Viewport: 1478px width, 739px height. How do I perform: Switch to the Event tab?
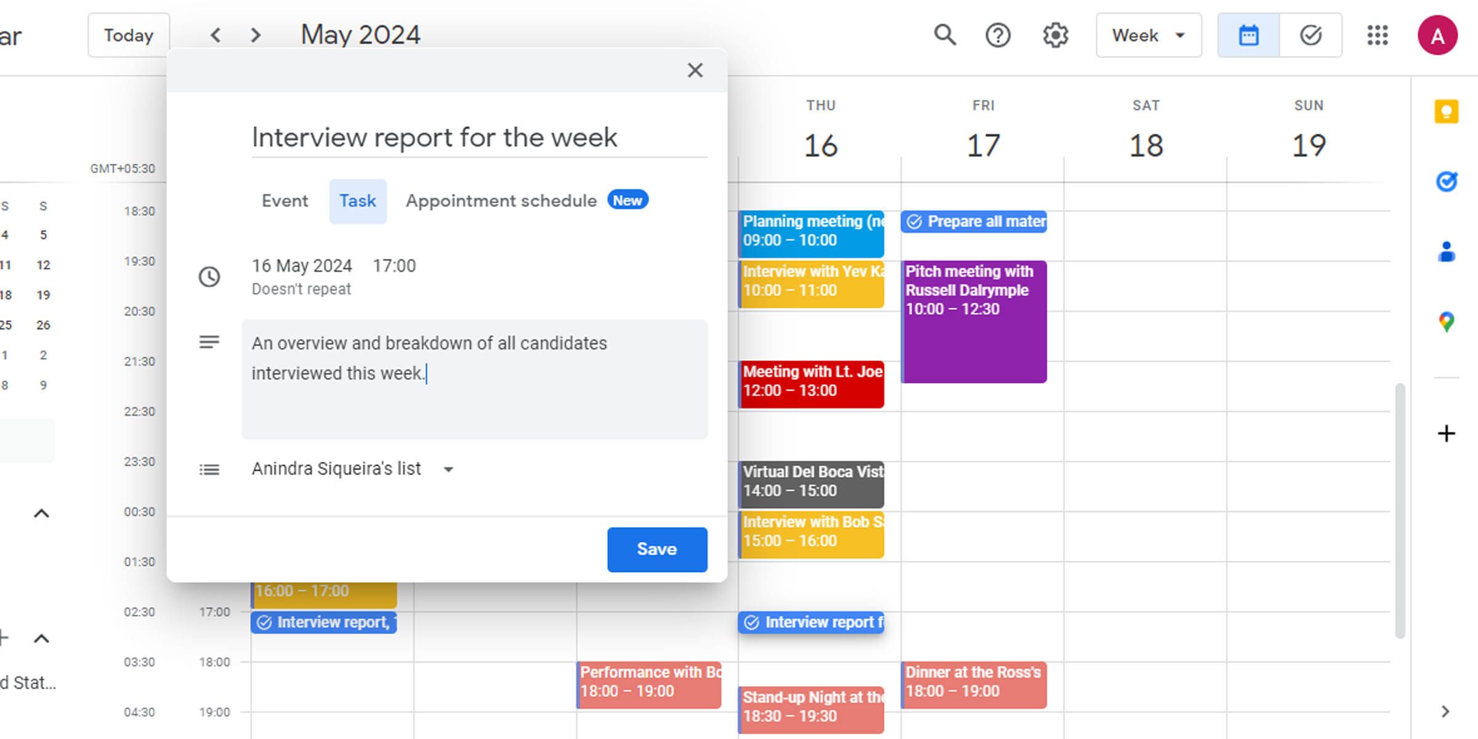point(285,201)
